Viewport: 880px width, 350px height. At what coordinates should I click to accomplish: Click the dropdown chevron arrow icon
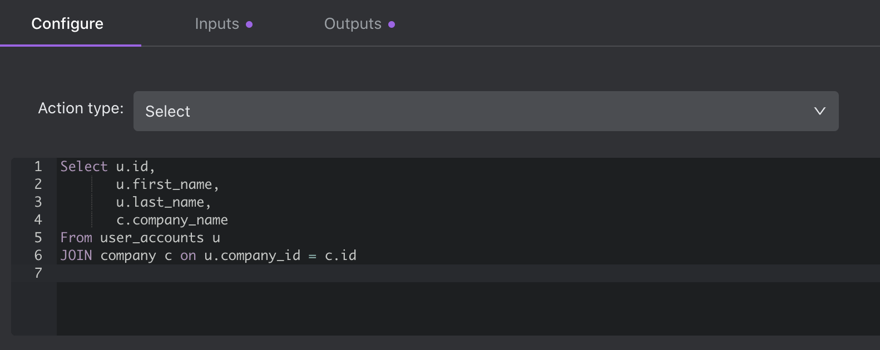pos(819,111)
